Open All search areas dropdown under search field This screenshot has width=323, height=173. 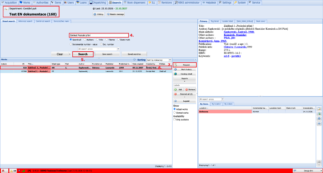118,49
